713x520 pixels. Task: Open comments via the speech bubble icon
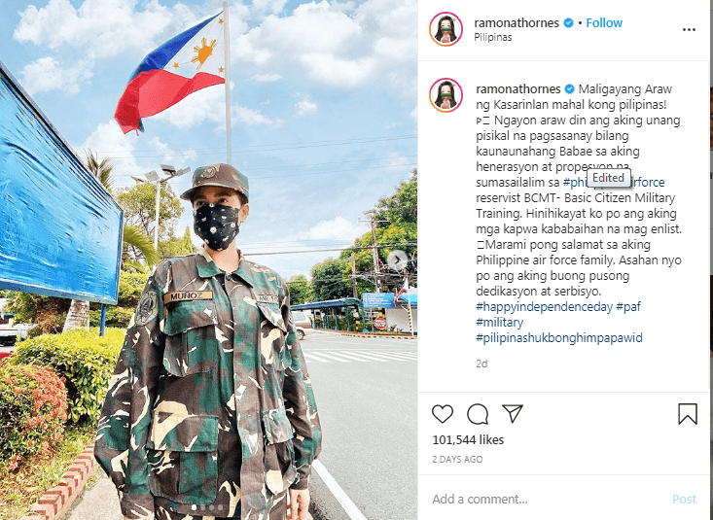pyautogui.click(x=478, y=414)
